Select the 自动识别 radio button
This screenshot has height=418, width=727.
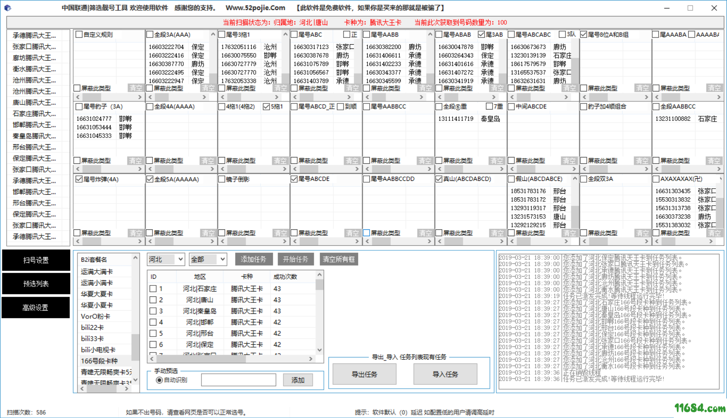[160, 380]
